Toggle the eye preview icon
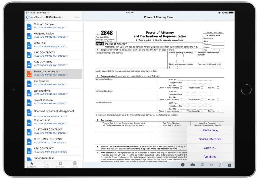The image size is (259, 179). pos(212,165)
